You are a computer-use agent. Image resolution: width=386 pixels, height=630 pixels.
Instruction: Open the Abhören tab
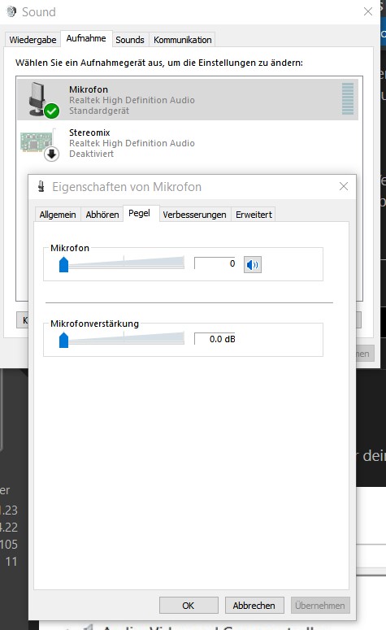pos(102,215)
